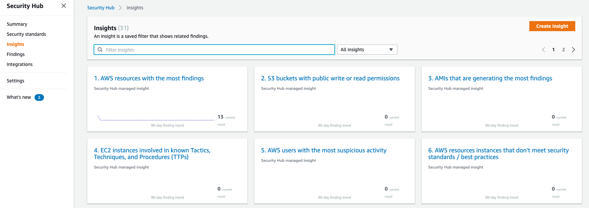Open the All insights dropdown
The height and width of the screenshot is (208, 589).
(x=367, y=50)
